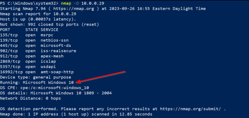The image size is (249, 118).
Task: Click the Network Distance: 0 hops line
Action: tap(30, 98)
